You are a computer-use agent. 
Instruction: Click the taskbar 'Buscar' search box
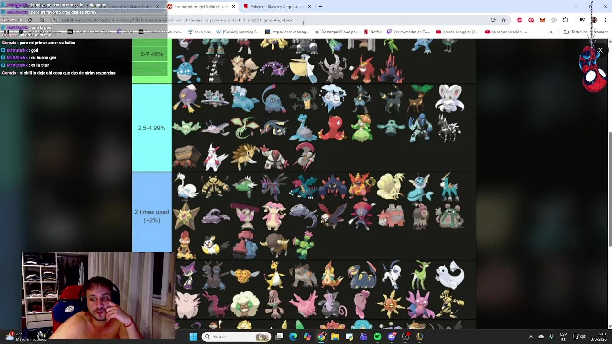(236, 337)
